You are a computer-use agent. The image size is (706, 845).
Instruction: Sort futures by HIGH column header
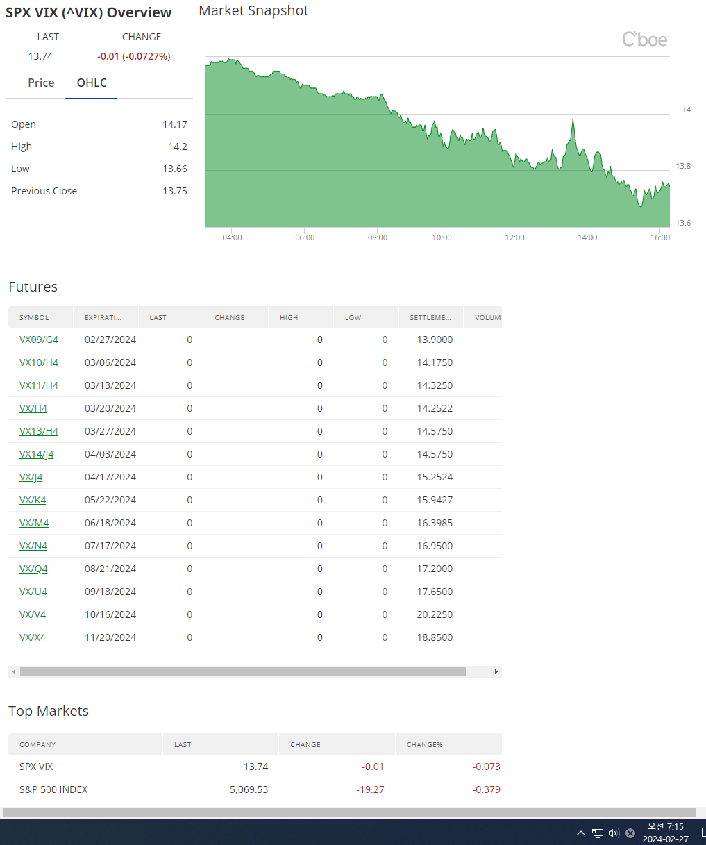coord(301,317)
